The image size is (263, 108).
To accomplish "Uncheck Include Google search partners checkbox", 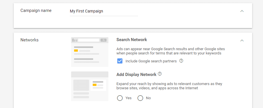I will (120, 61).
